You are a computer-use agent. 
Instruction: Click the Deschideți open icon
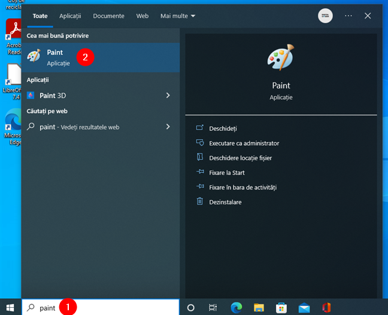[200, 128]
